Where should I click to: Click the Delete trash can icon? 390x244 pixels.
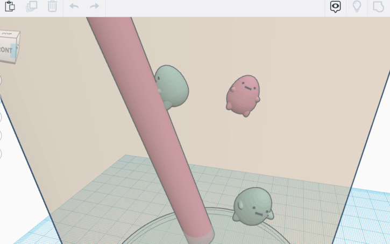click(52, 6)
